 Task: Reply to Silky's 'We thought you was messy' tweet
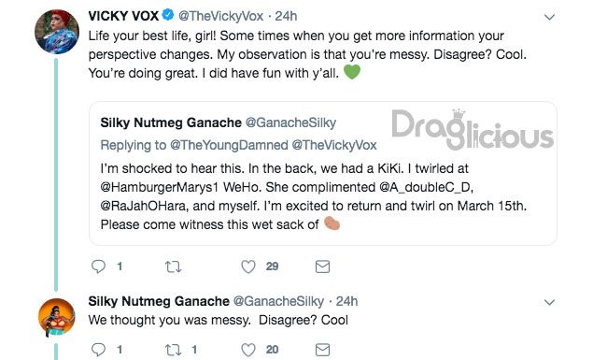98,350
